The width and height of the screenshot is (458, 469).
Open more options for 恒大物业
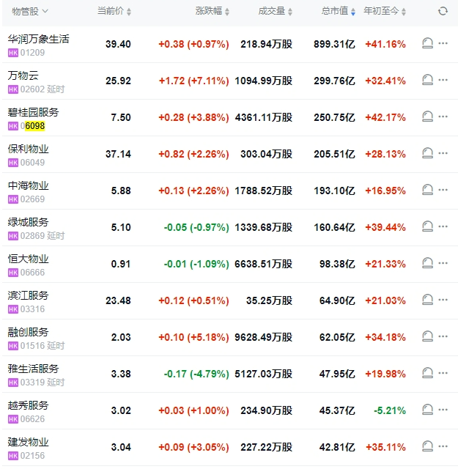(443, 263)
